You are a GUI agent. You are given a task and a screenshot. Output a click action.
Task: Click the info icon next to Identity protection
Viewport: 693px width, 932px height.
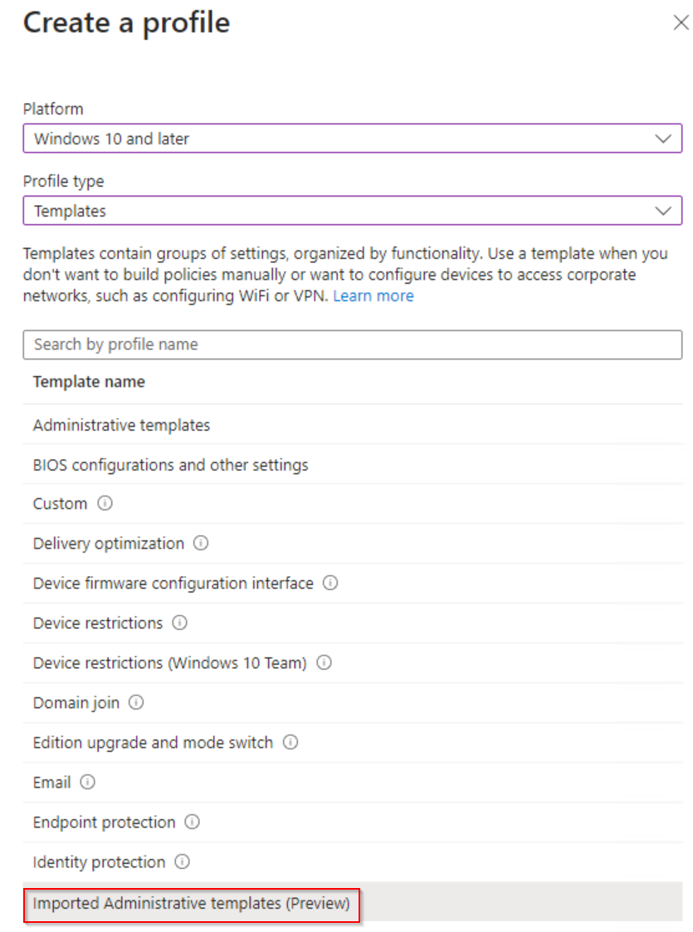pyautogui.click(x=182, y=861)
